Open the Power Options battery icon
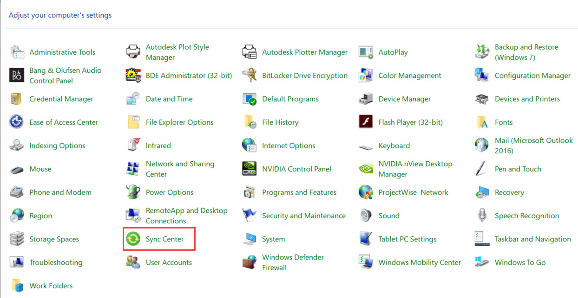Viewport: 578px width, 298px height. point(133,192)
